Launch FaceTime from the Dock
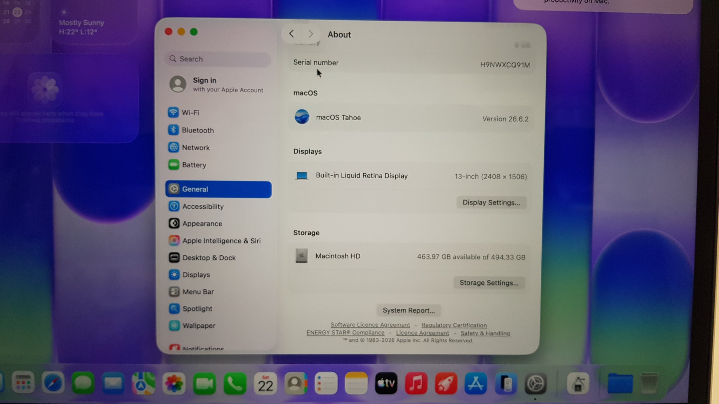This screenshot has height=404, width=719. point(204,383)
